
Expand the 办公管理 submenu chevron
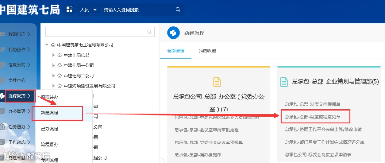point(29,111)
